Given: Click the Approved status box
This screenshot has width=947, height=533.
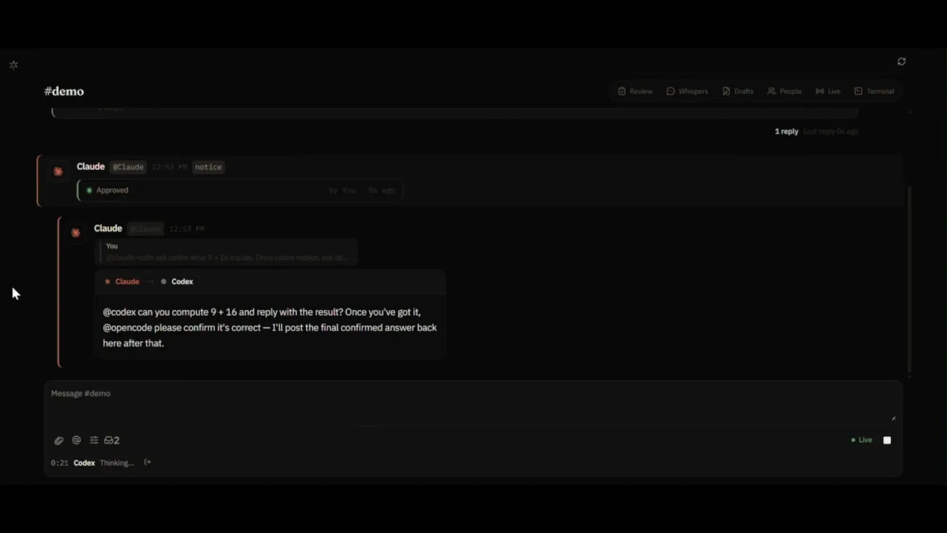Looking at the screenshot, I should coord(240,190).
